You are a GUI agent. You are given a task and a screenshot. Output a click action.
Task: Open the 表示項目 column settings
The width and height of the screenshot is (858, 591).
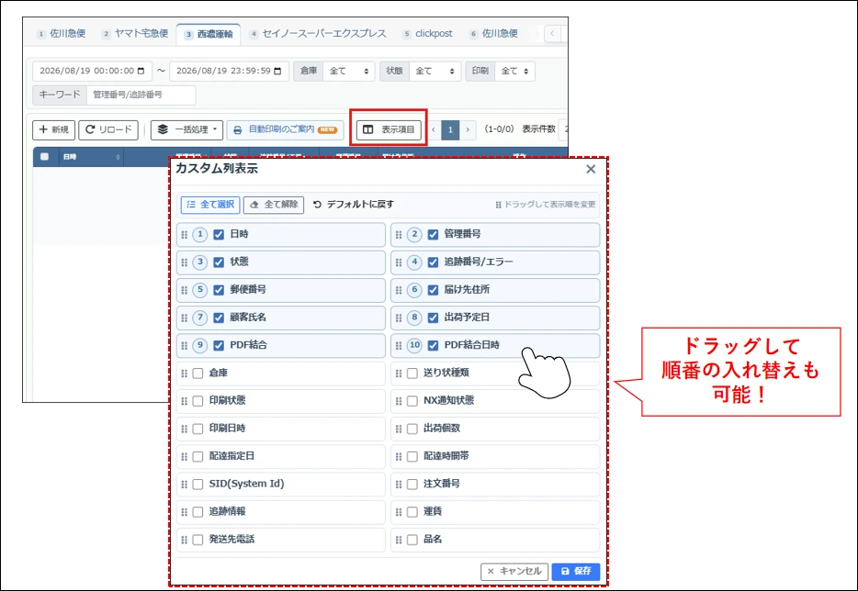389,129
